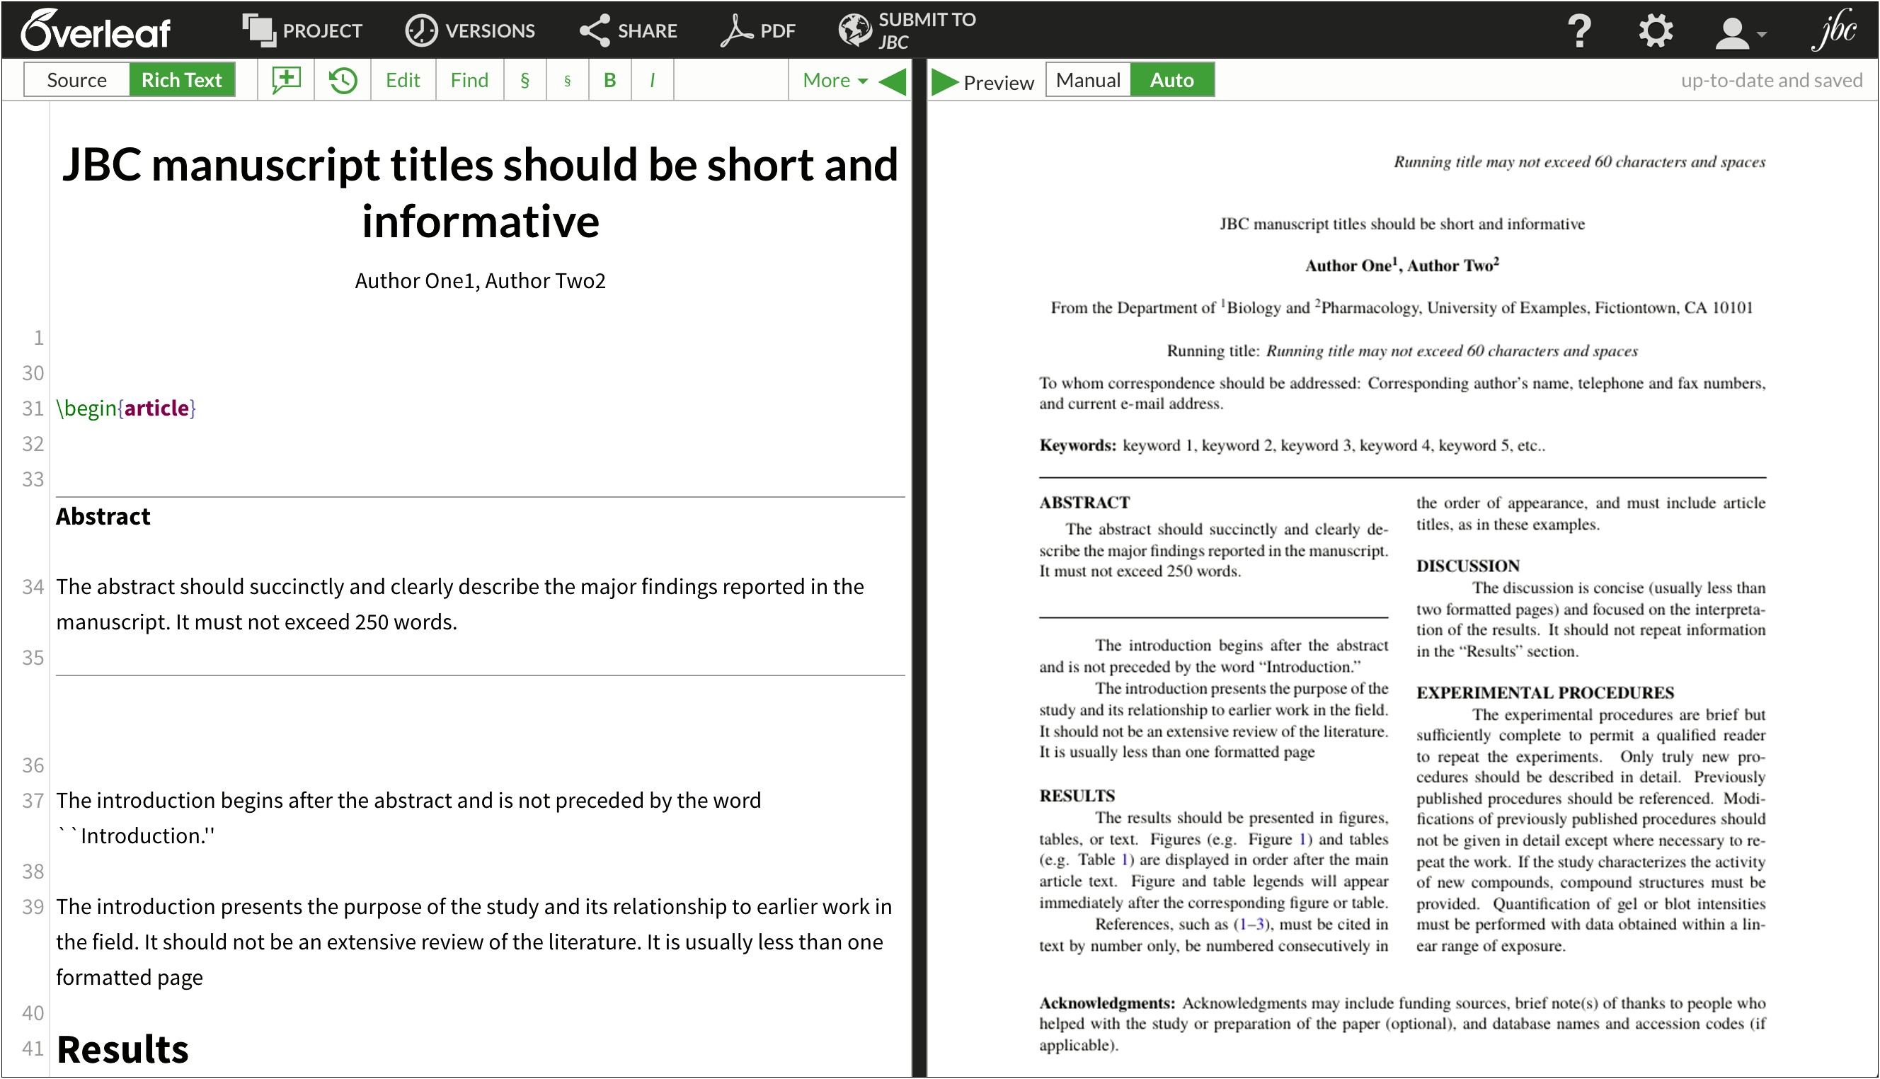Expand the More formatting options dropdown

coord(833,80)
